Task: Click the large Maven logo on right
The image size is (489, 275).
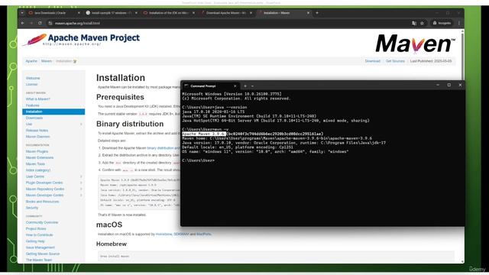Action: pos(415,44)
